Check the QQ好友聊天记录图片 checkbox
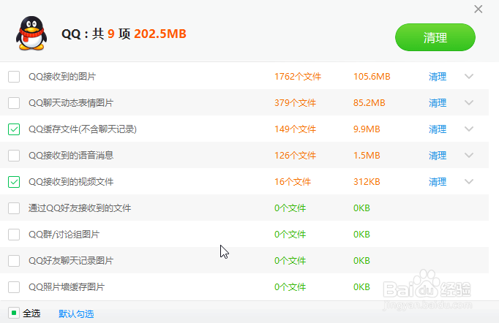The height and width of the screenshot is (323, 499). tap(14, 261)
